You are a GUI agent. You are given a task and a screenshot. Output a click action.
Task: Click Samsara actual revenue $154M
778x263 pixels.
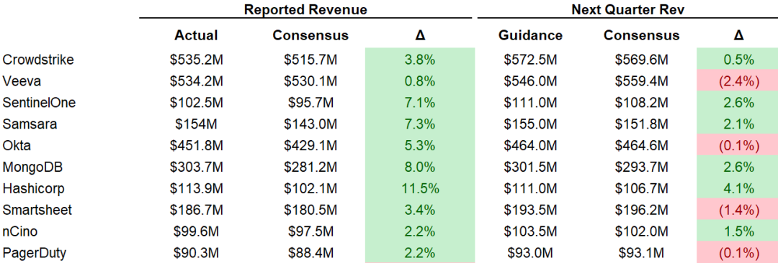click(196, 124)
